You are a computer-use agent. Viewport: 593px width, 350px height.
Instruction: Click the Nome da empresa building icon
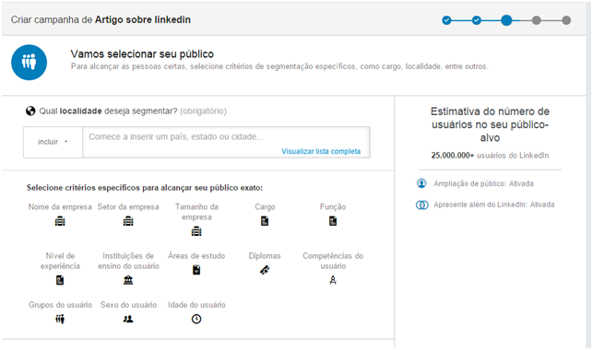pyautogui.click(x=60, y=221)
